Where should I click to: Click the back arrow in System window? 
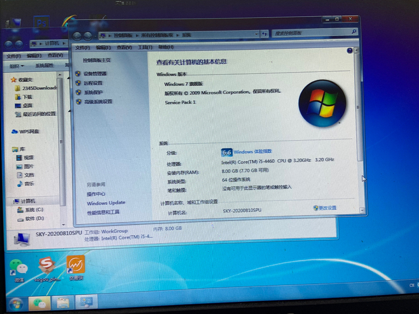(78, 36)
